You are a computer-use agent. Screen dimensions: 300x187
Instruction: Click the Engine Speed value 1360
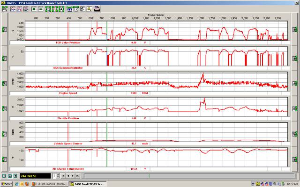(134, 93)
